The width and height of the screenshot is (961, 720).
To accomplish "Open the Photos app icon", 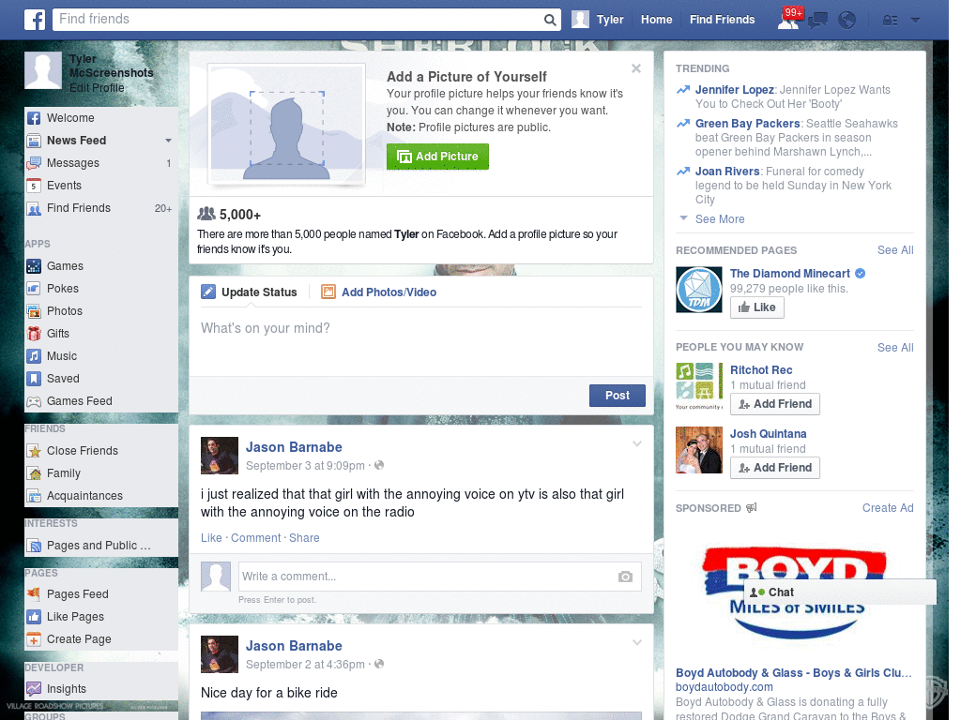I will pyautogui.click(x=34, y=311).
